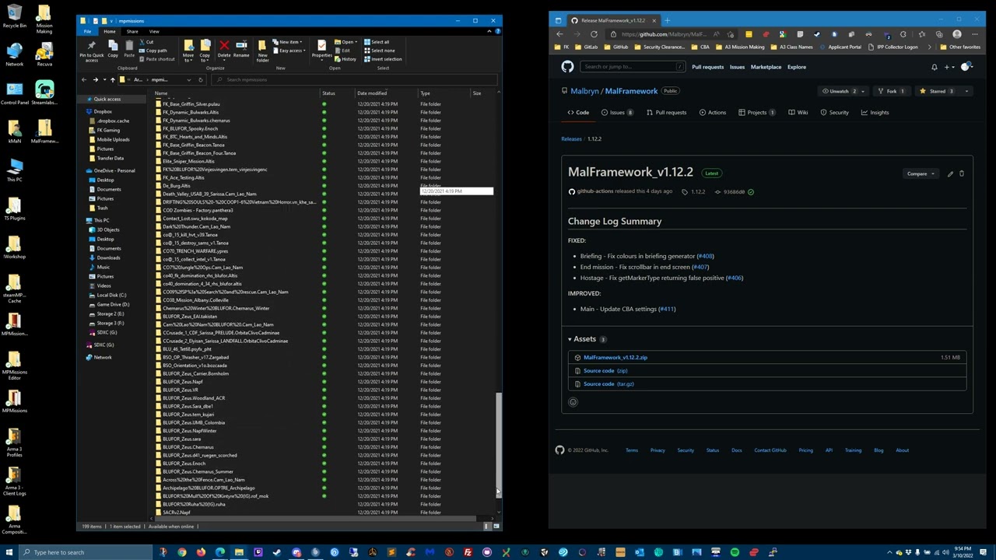Image resolution: width=996 pixels, height=560 pixels.
Task: Open Wiki tab of the repository
Action: click(x=798, y=113)
